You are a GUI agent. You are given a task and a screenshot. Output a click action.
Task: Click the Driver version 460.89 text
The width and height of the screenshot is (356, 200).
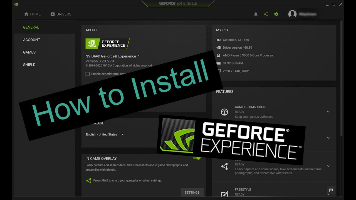(238, 47)
